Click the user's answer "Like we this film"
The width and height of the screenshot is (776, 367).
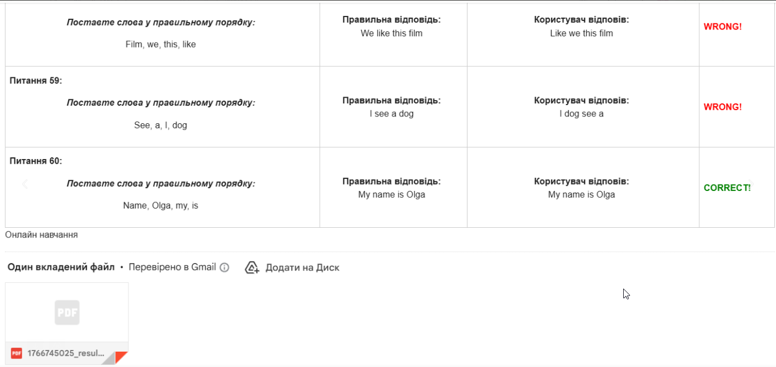click(x=581, y=34)
